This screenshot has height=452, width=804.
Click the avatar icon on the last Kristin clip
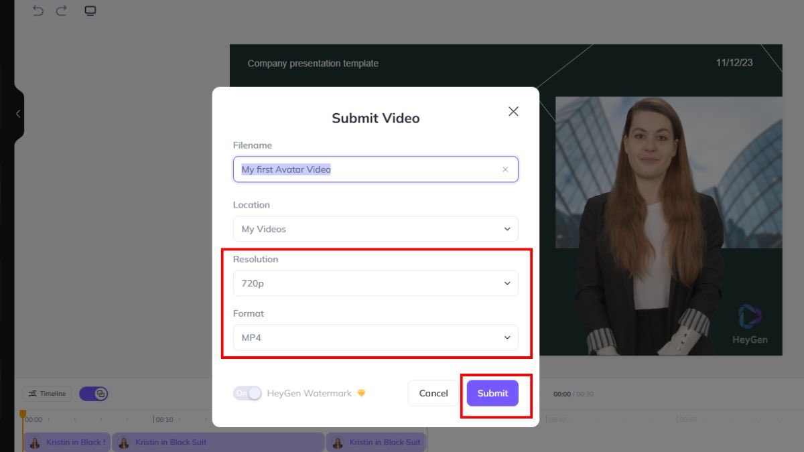click(x=337, y=442)
